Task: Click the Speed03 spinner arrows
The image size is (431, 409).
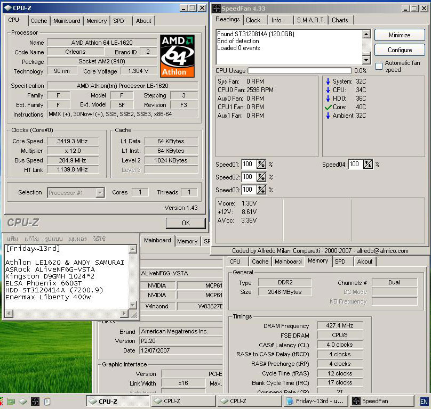Action: pos(261,190)
